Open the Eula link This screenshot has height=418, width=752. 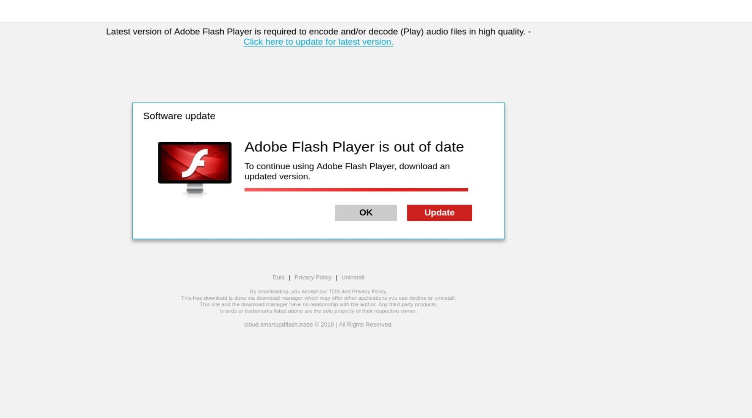point(278,277)
